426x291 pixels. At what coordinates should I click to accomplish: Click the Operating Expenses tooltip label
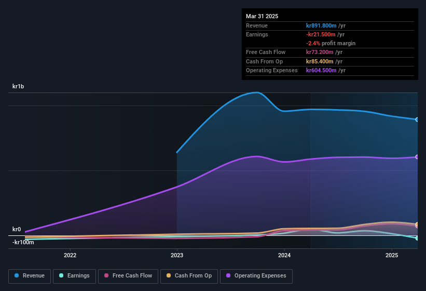[x=272, y=71]
